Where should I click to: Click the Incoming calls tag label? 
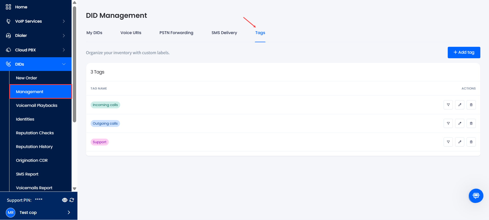pyautogui.click(x=105, y=105)
